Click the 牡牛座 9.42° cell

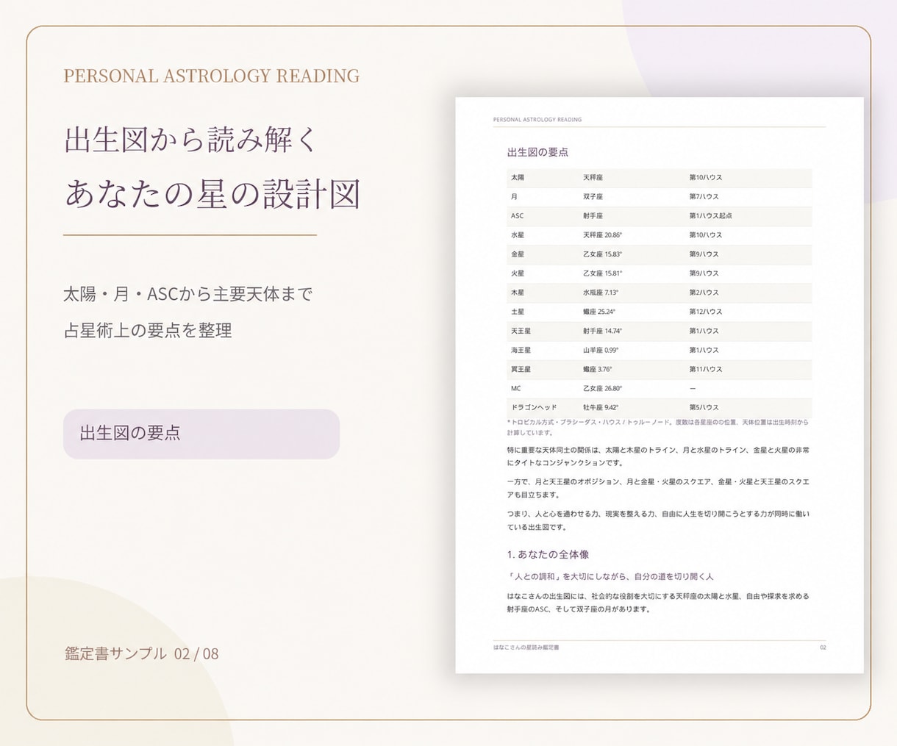[x=601, y=407]
